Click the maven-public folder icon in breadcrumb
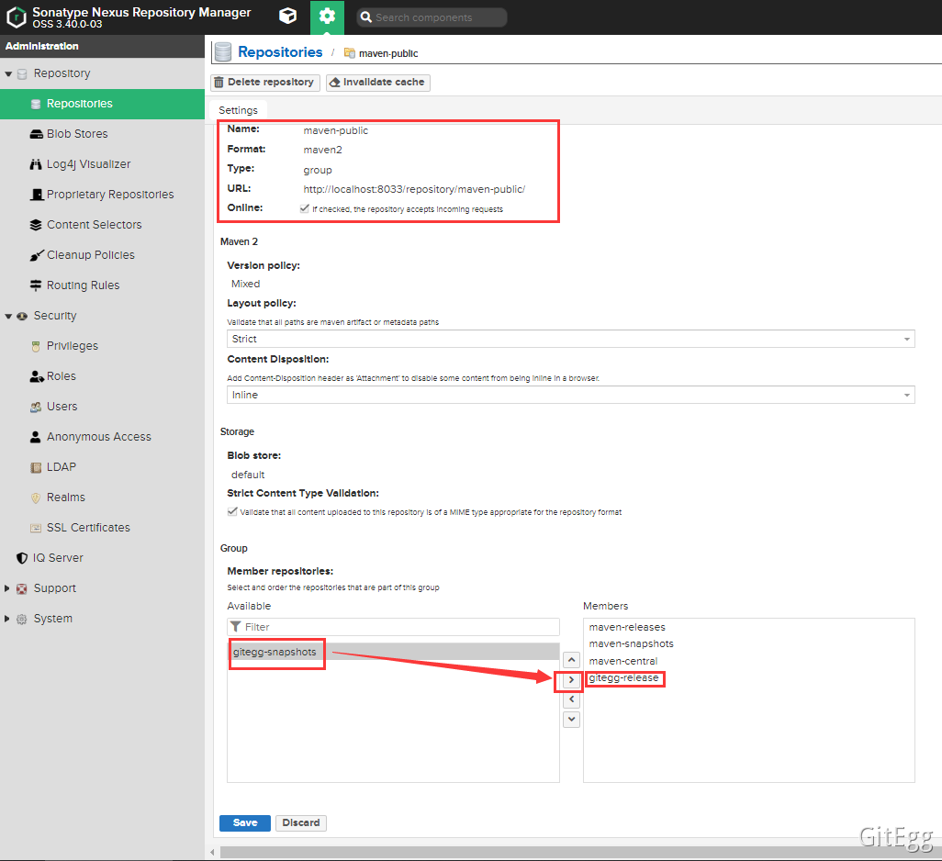942x861 pixels. pyautogui.click(x=349, y=53)
